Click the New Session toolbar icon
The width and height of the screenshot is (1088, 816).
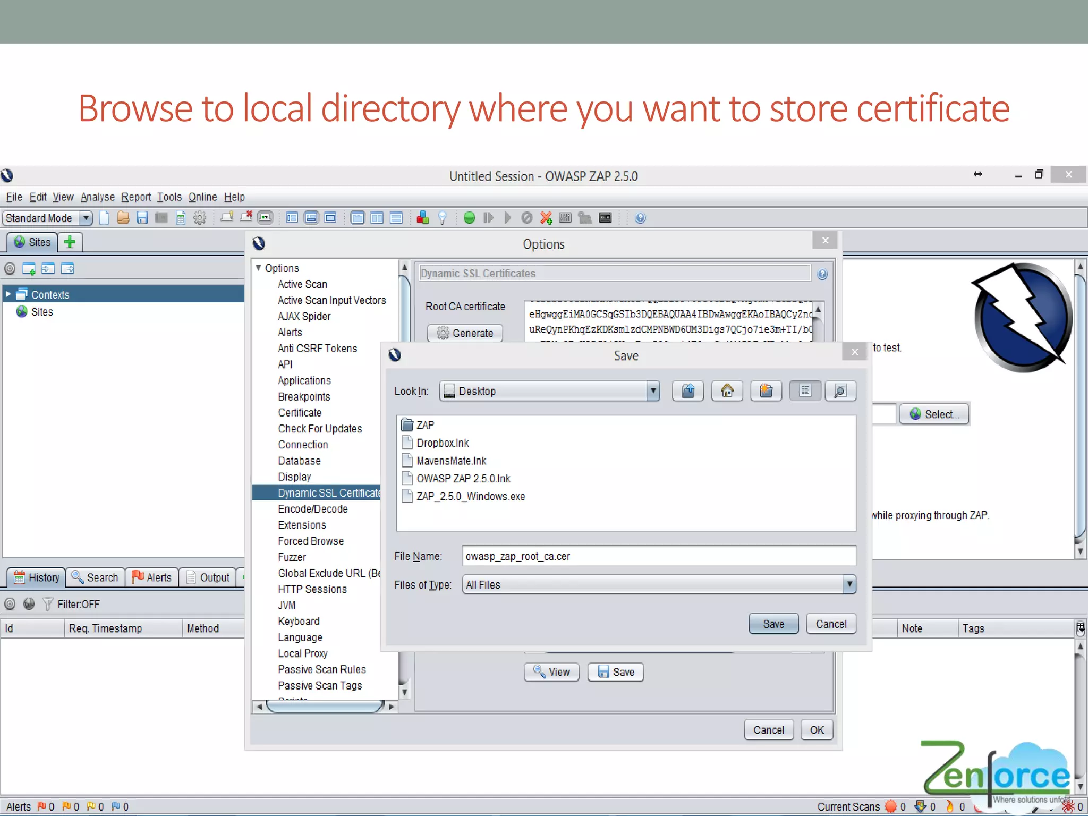click(x=104, y=218)
